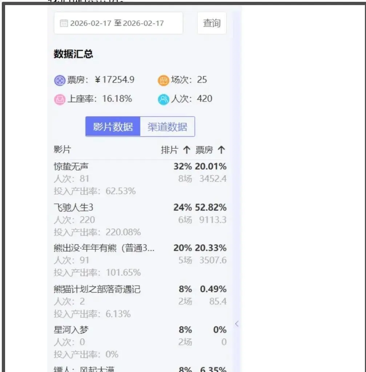Open 熊猫计划之部落奇遇记 film entry

click(x=97, y=289)
